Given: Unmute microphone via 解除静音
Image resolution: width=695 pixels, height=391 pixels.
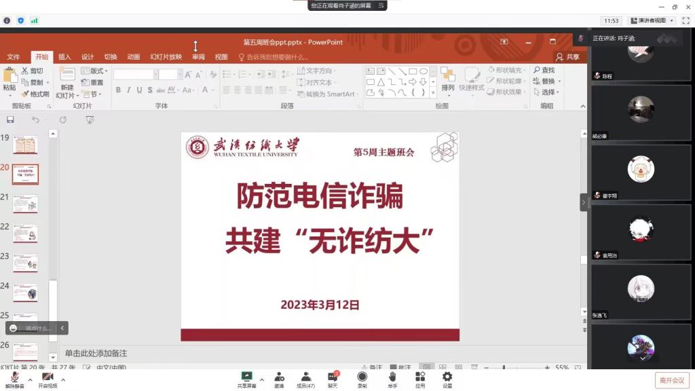Looking at the screenshot, I should click(14, 379).
